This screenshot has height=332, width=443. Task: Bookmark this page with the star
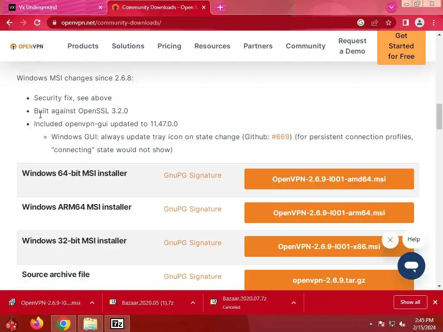point(388,22)
